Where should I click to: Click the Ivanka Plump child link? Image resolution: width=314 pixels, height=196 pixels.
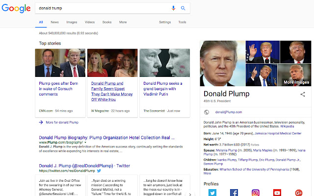click(x=227, y=160)
